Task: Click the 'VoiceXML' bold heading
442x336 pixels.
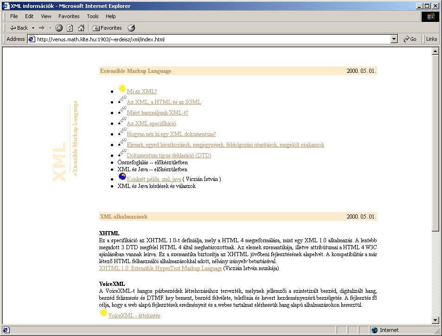Action: [x=112, y=284]
